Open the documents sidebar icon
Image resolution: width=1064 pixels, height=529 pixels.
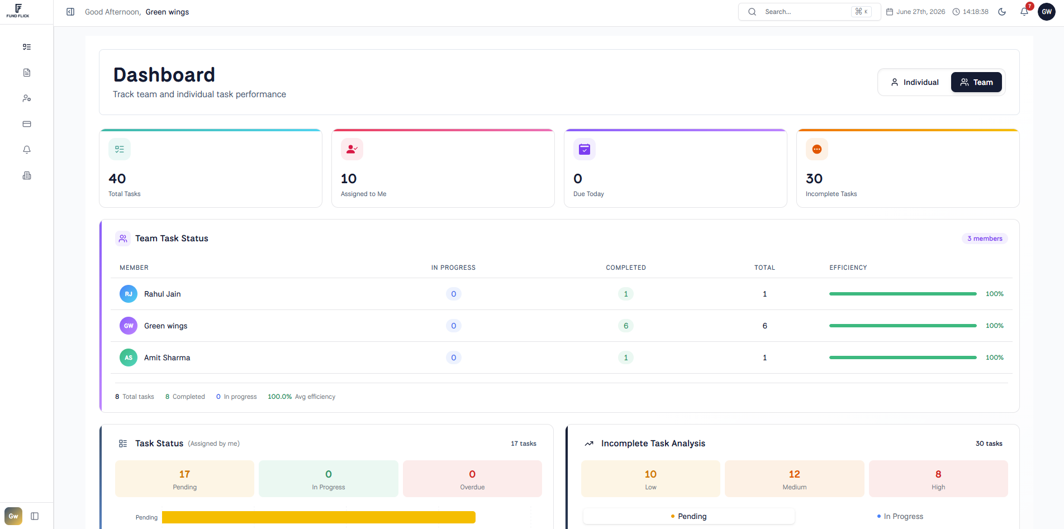[x=27, y=73]
